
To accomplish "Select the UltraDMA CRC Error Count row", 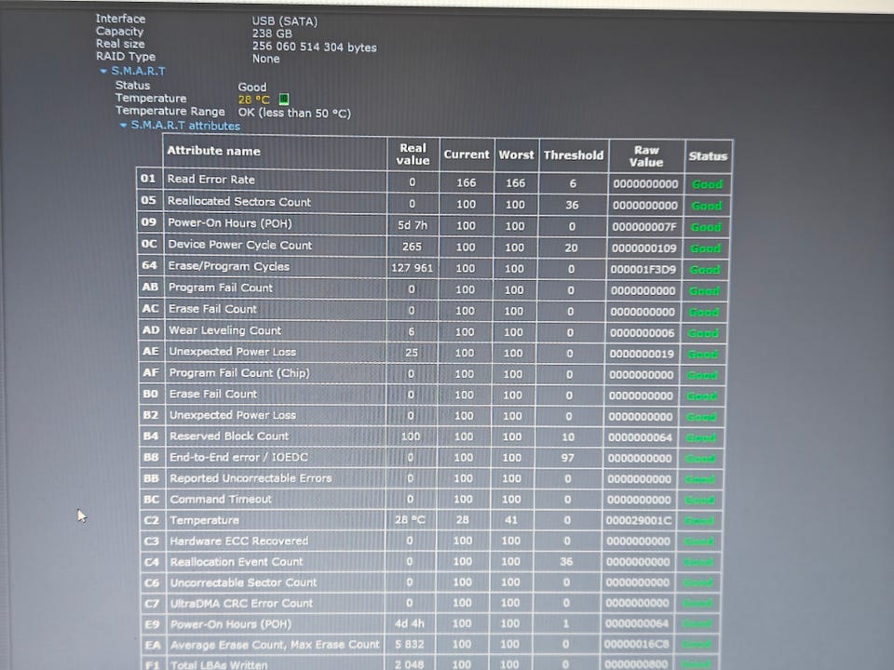I will [x=428, y=603].
